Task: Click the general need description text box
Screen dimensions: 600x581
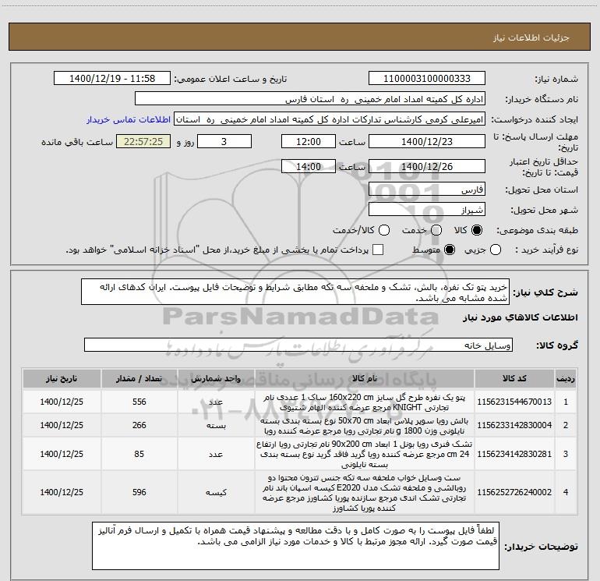Action: (x=295, y=292)
